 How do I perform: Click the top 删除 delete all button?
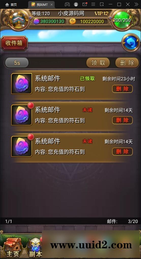(x=127, y=63)
